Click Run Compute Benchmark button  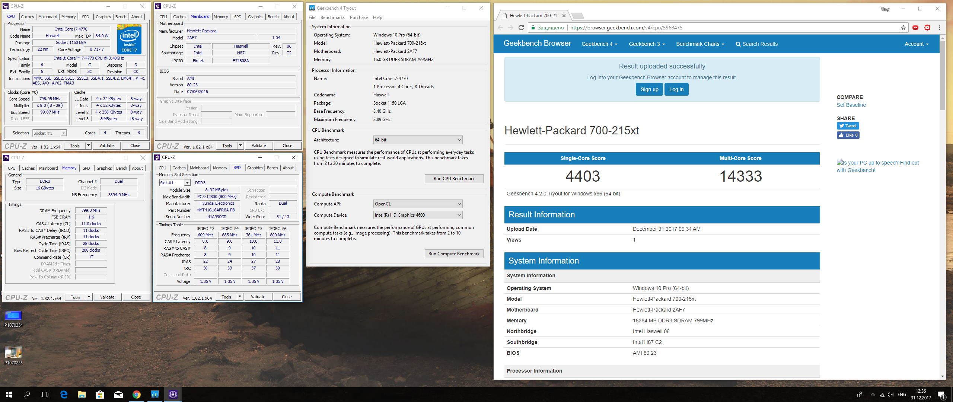click(454, 254)
